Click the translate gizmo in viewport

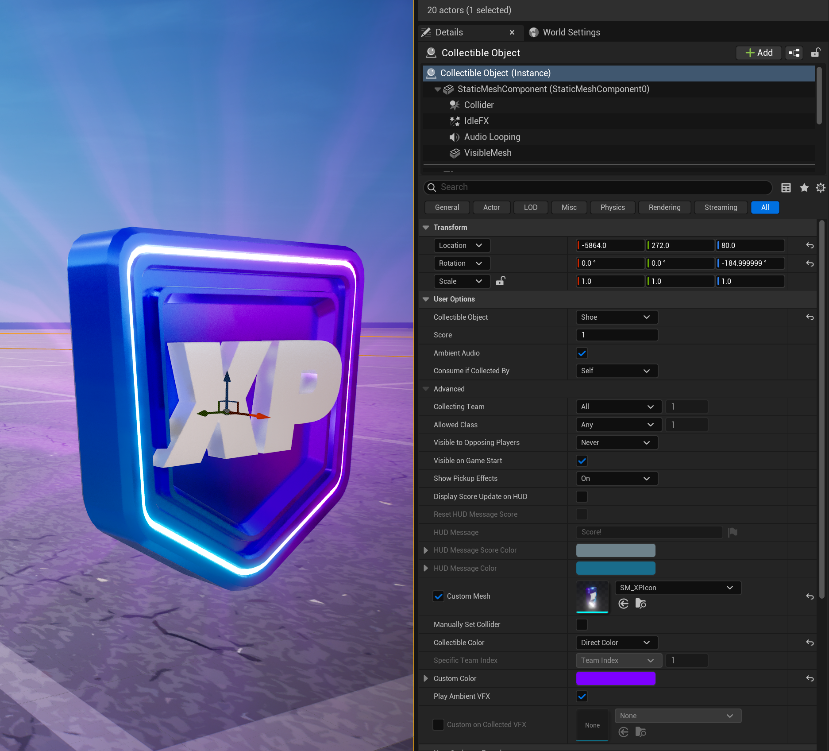(x=227, y=412)
